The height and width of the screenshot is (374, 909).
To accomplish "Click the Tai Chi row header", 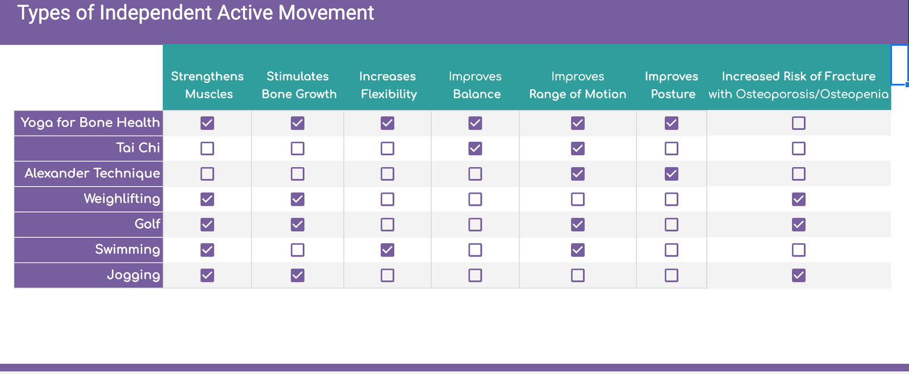I will [x=137, y=148].
